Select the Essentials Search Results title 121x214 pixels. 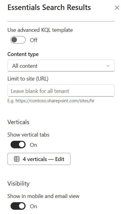click(x=49, y=7)
